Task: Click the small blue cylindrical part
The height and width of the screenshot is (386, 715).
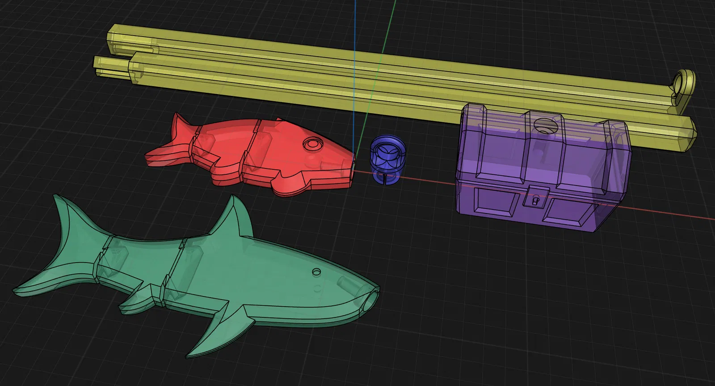Action: coord(388,160)
